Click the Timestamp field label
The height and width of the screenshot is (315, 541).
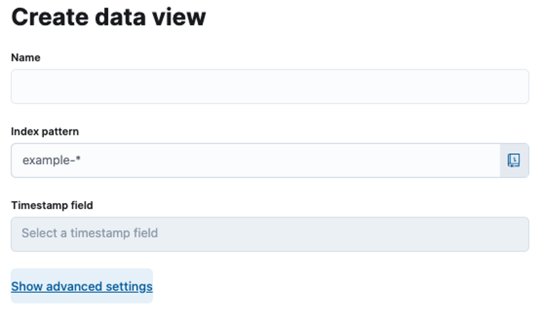point(52,205)
